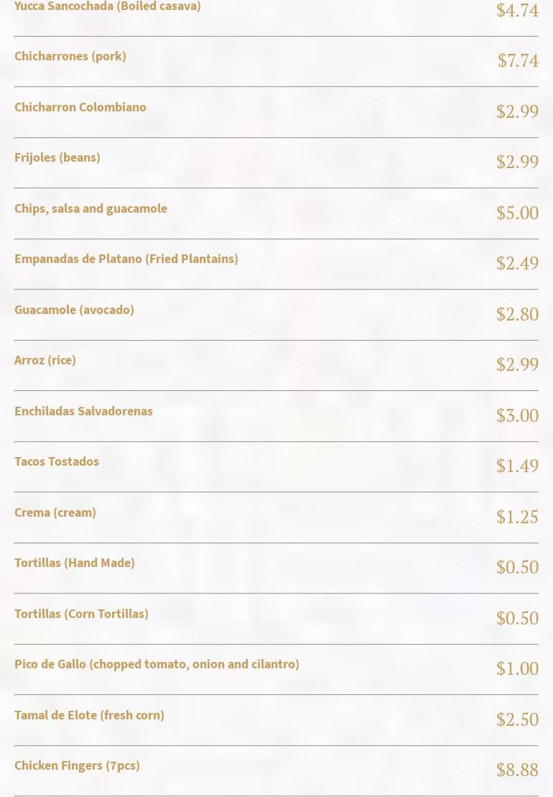
Task: Open Tamal de Elote item
Action: tap(89, 715)
